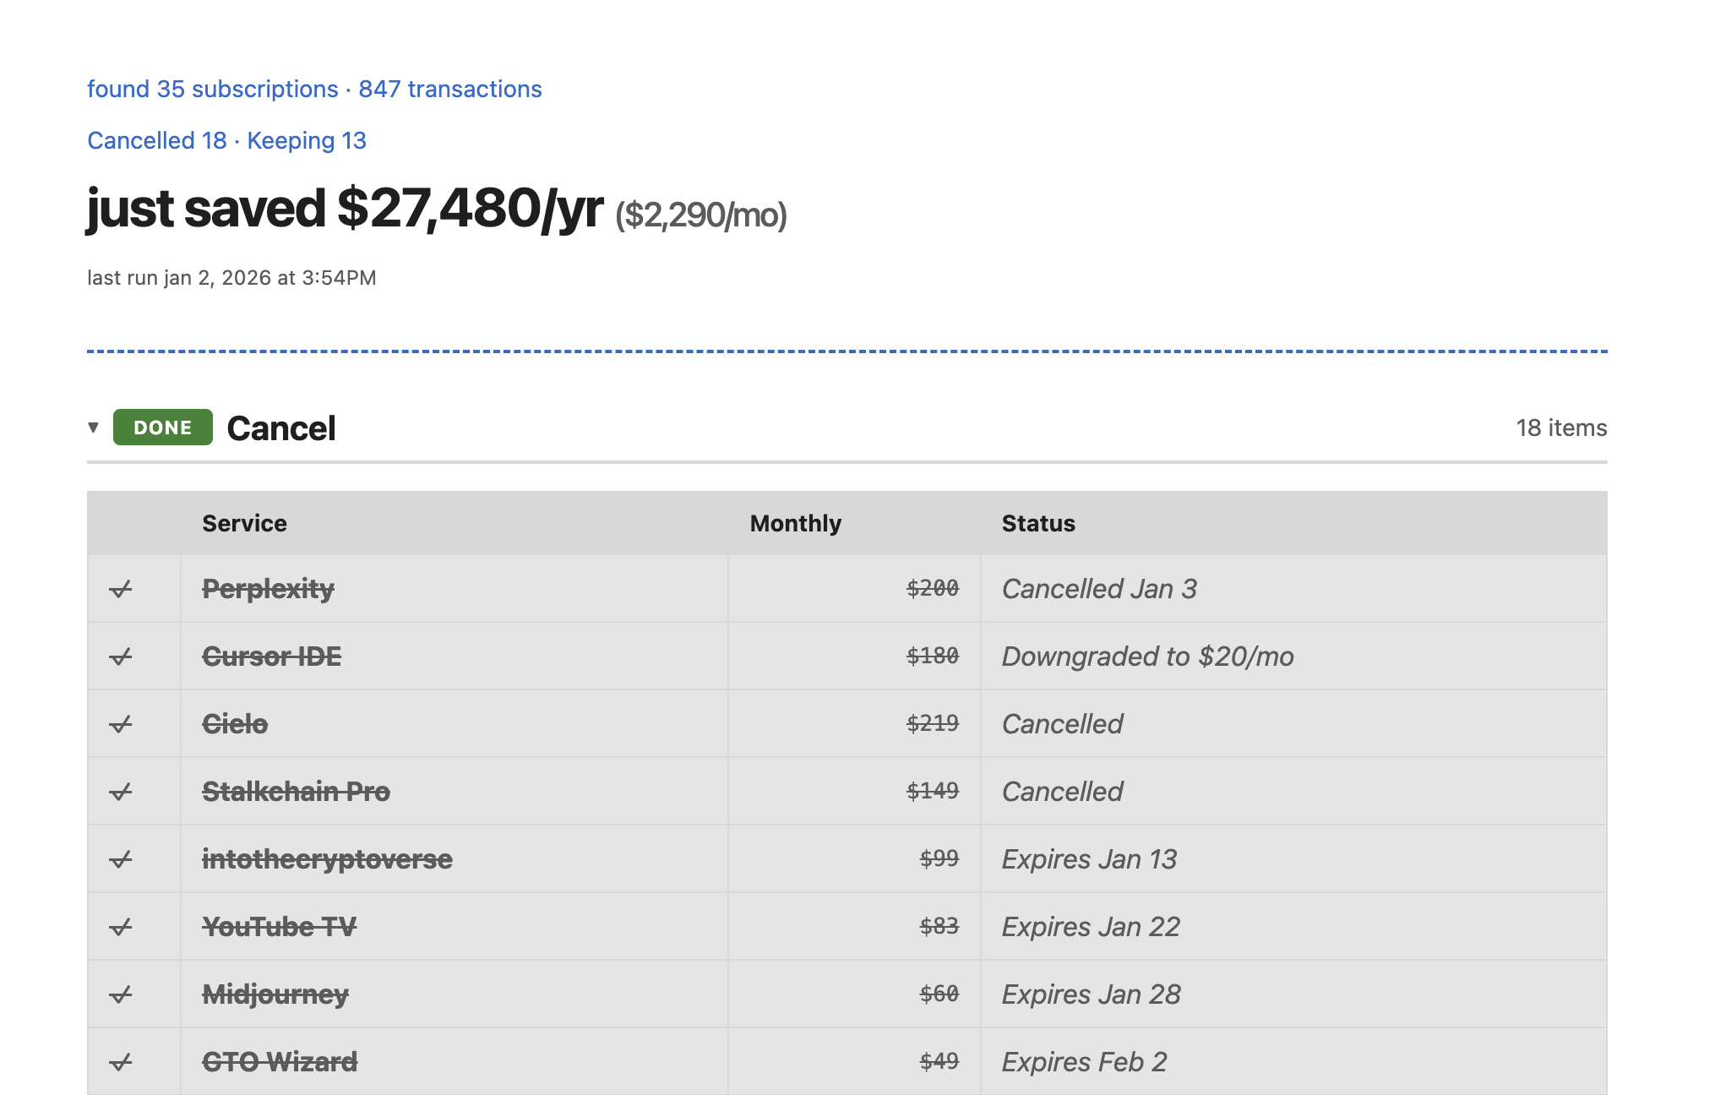Select the Cursor IDE service name
Image resolution: width=1715 pixels, height=1095 pixels.
272,656
